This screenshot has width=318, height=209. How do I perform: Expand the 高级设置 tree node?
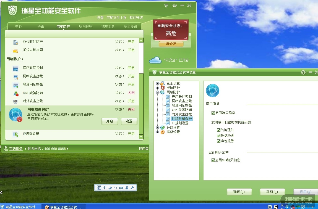(x=157, y=132)
